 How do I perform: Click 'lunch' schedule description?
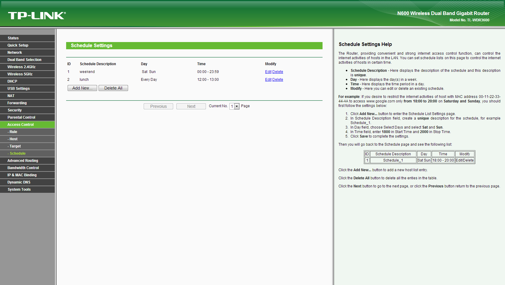click(84, 80)
